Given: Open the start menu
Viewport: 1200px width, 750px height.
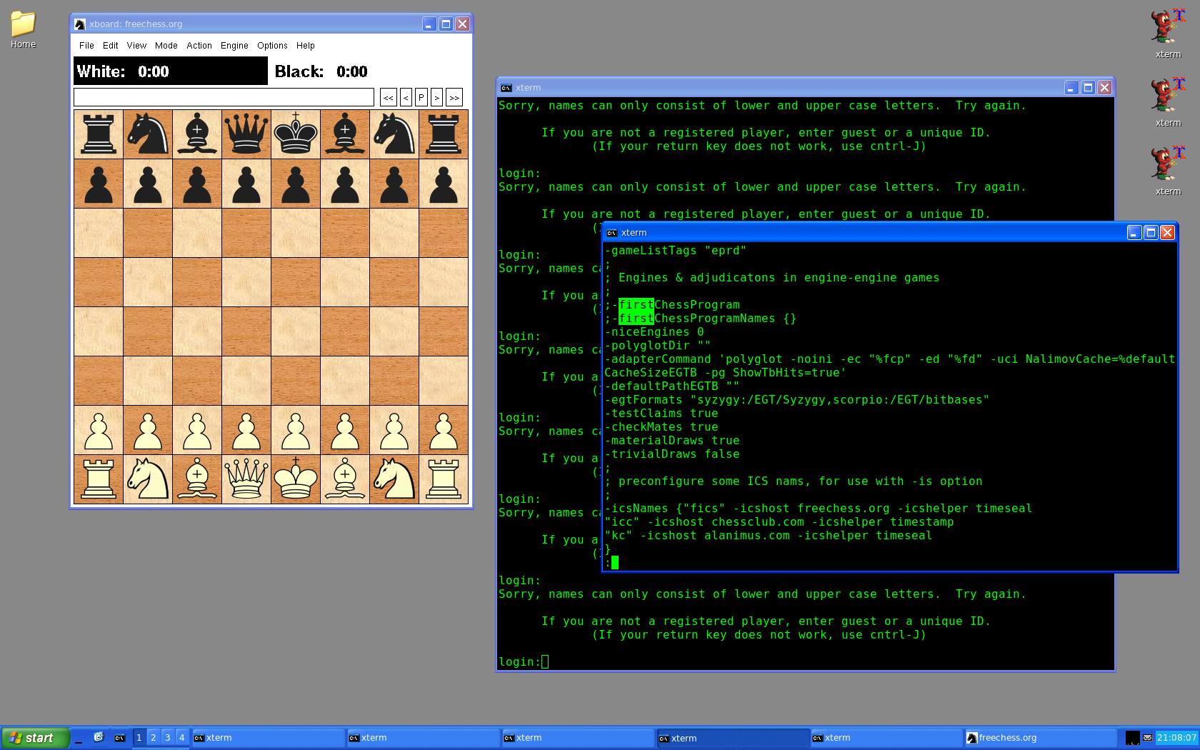Looking at the screenshot, I should coord(35,738).
